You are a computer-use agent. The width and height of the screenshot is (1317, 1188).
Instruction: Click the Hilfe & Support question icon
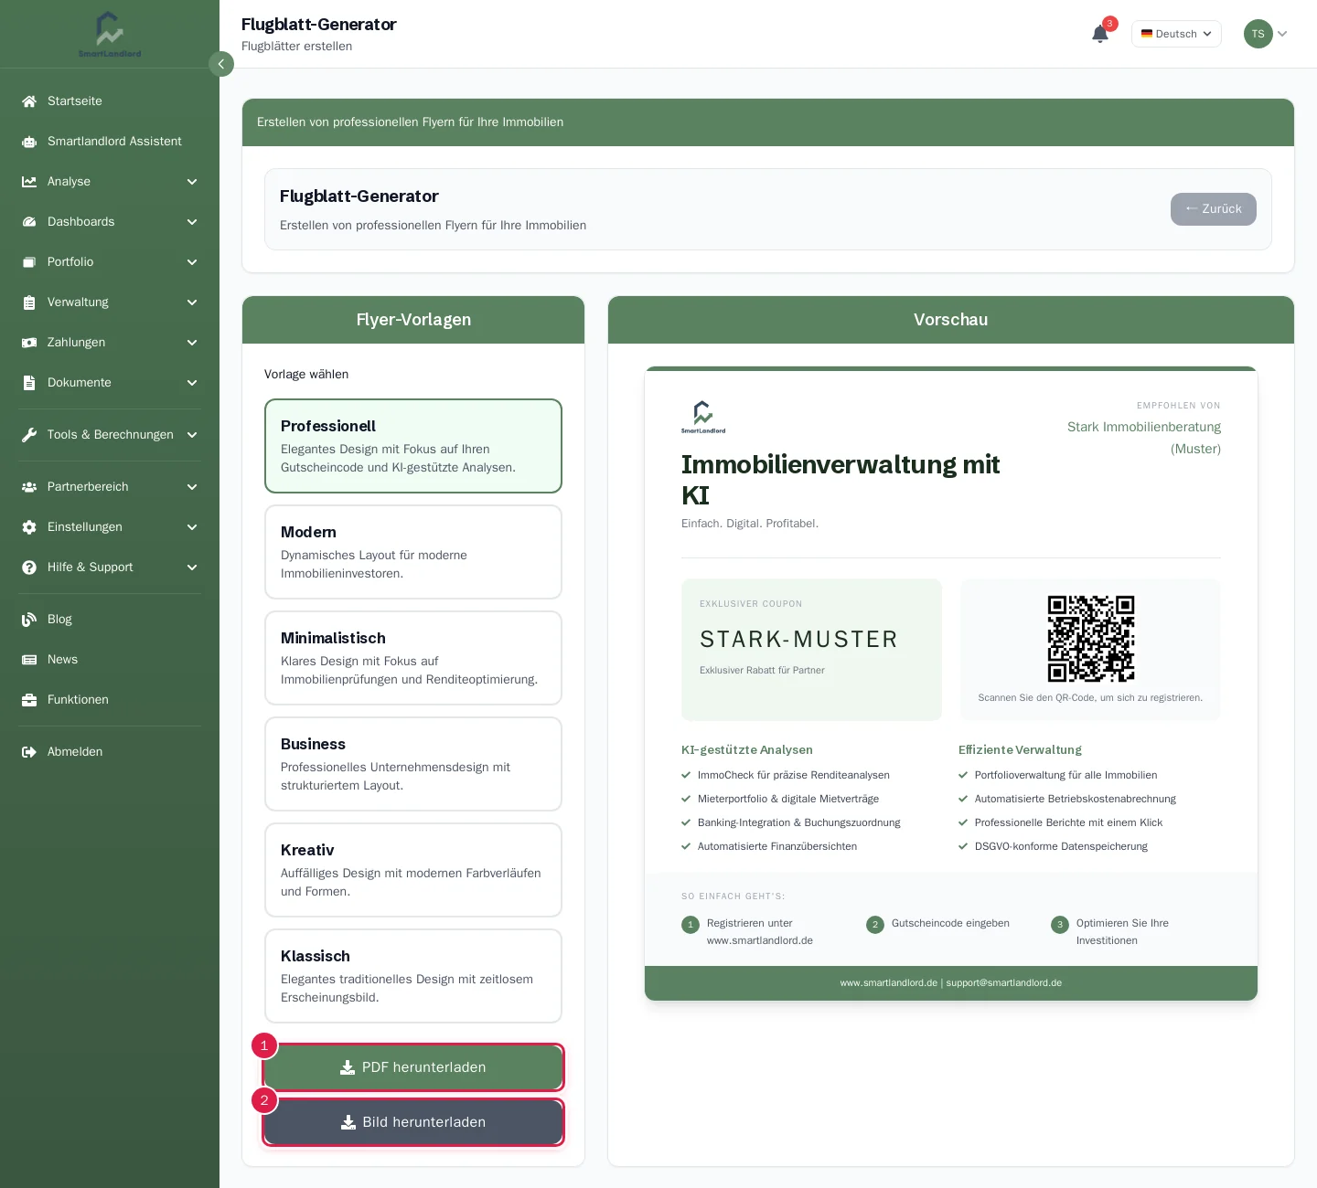pyautogui.click(x=29, y=567)
